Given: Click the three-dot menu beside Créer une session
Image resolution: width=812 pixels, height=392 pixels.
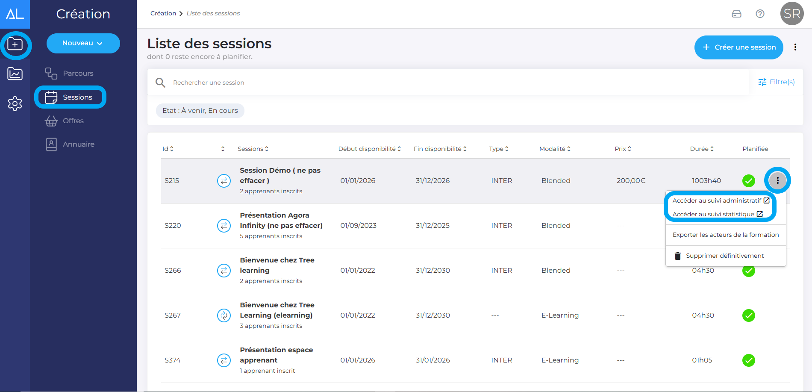Looking at the screenshot, I should [795, 47].
